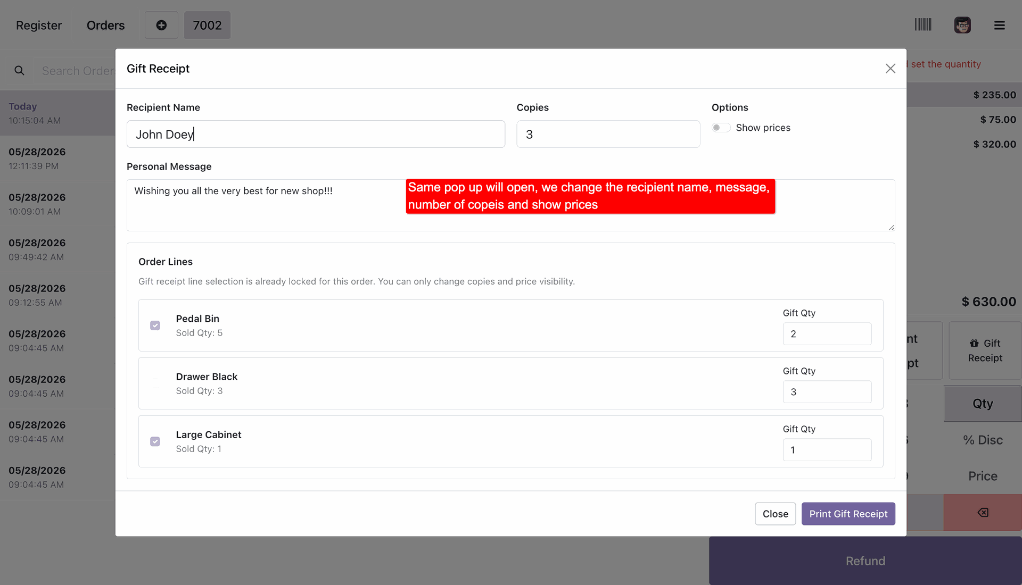
Task: Click the $ 75.00 order line
Action: 964,120
